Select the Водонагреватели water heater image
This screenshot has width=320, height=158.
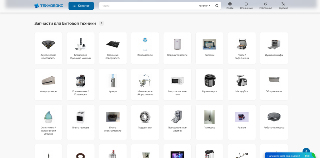click(177, 44)
